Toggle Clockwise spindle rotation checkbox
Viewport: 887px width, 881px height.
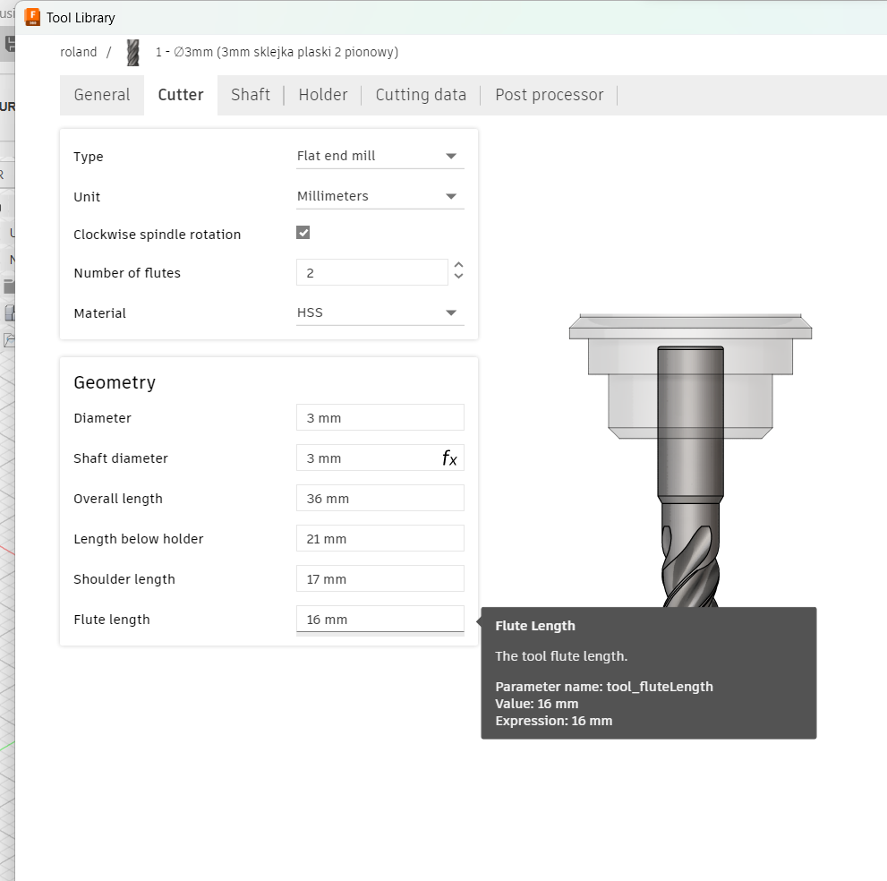click(x=303, y=233)
